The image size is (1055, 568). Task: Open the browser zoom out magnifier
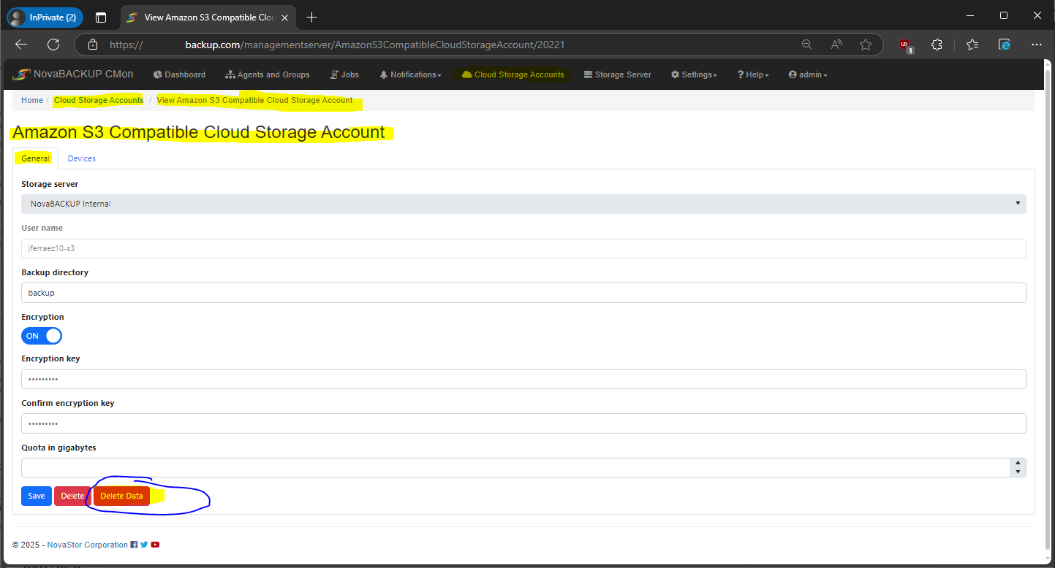click(807, 45)
